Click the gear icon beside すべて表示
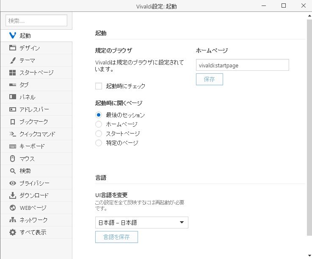This screenshot has height=259, width=312. pyautogui.click(x=13, y=232)
